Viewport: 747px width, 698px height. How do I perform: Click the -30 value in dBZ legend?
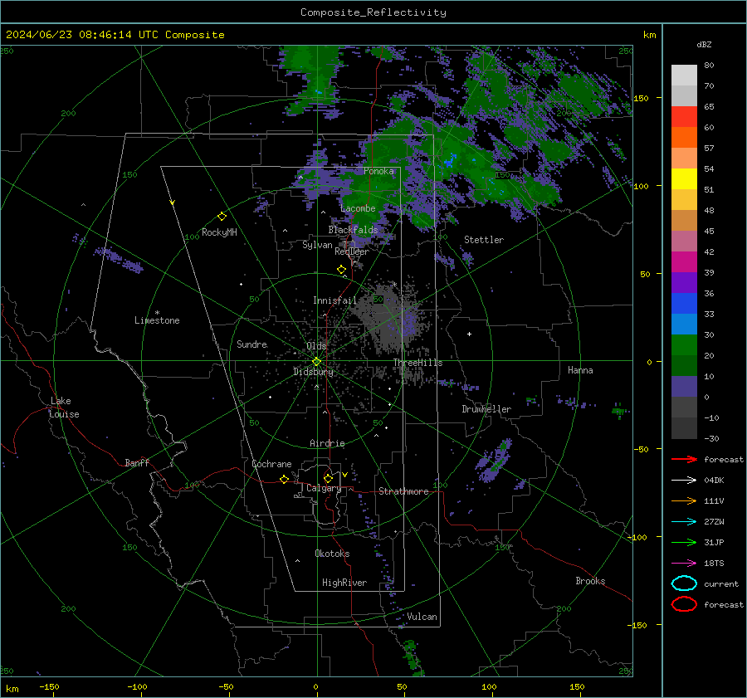point(712,438)
